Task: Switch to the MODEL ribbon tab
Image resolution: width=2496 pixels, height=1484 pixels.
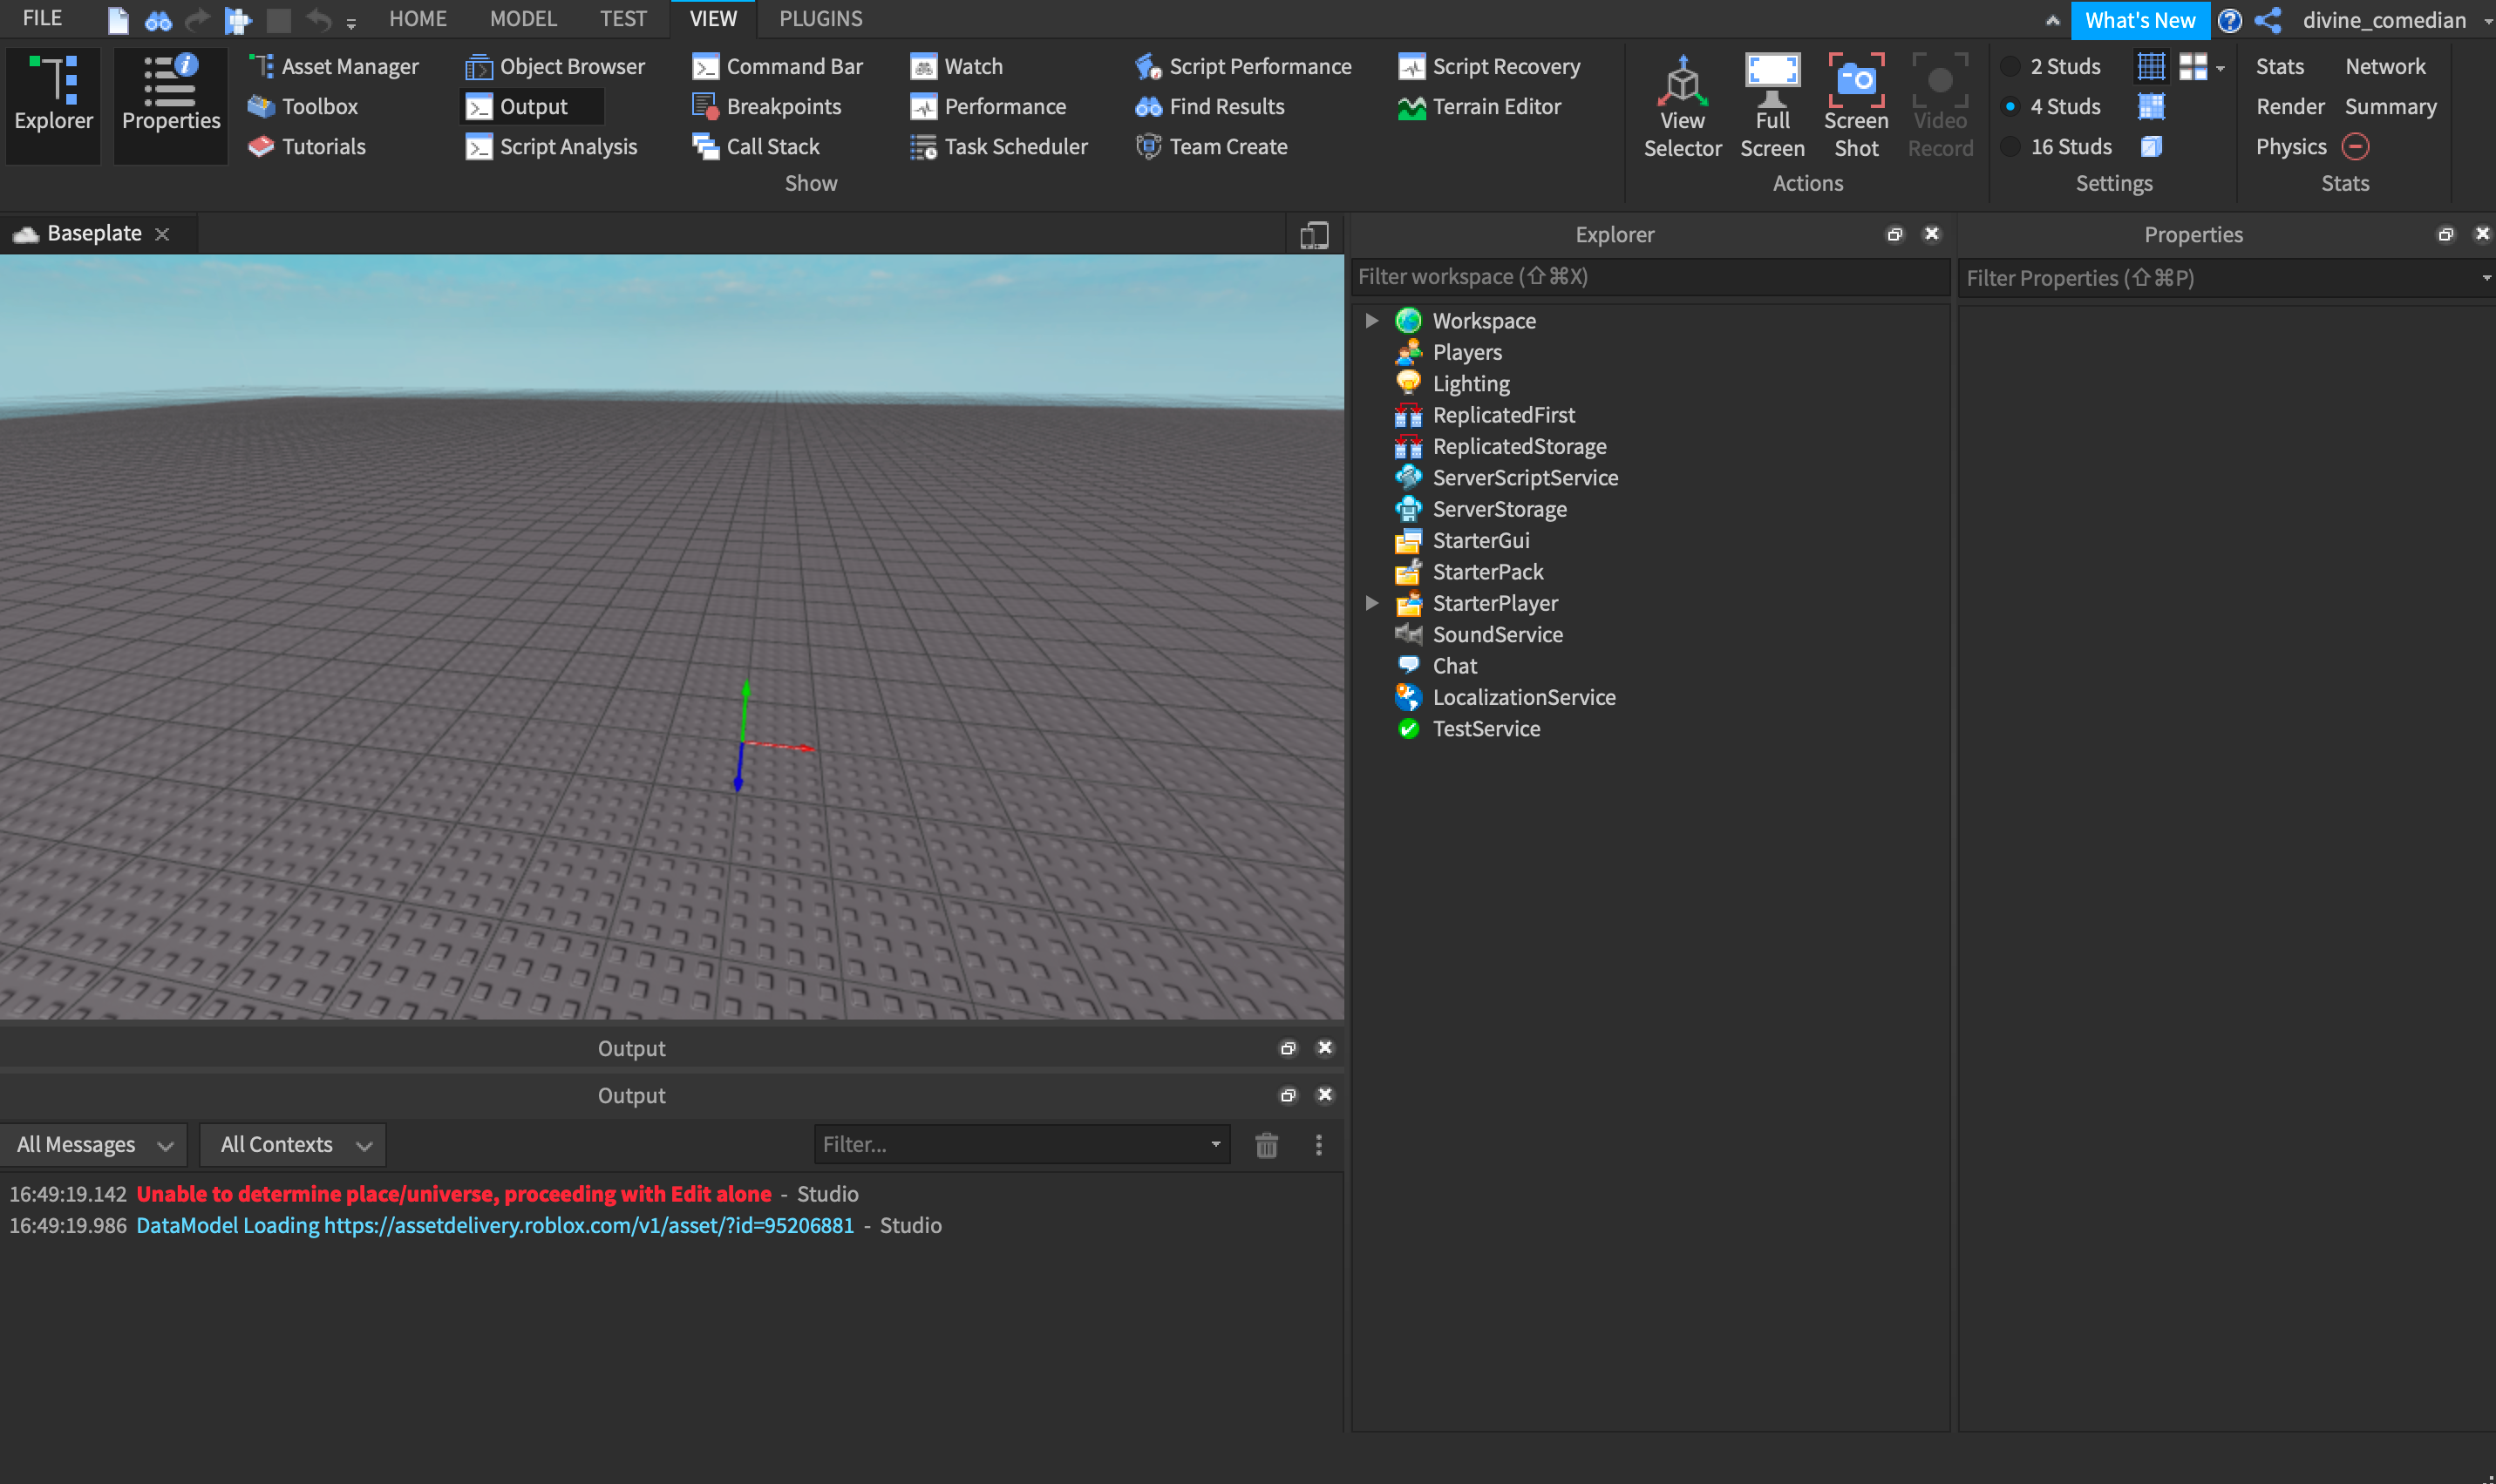Action: pyautogui.click(x=522, y=18)
